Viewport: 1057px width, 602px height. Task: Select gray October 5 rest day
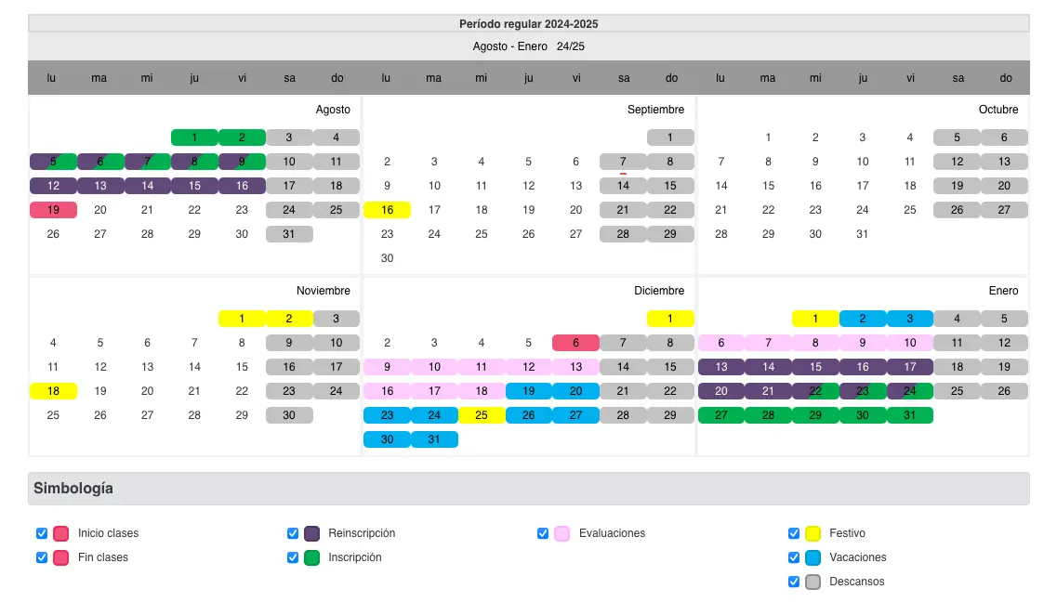pyautogui.click(x=958, y=137)
